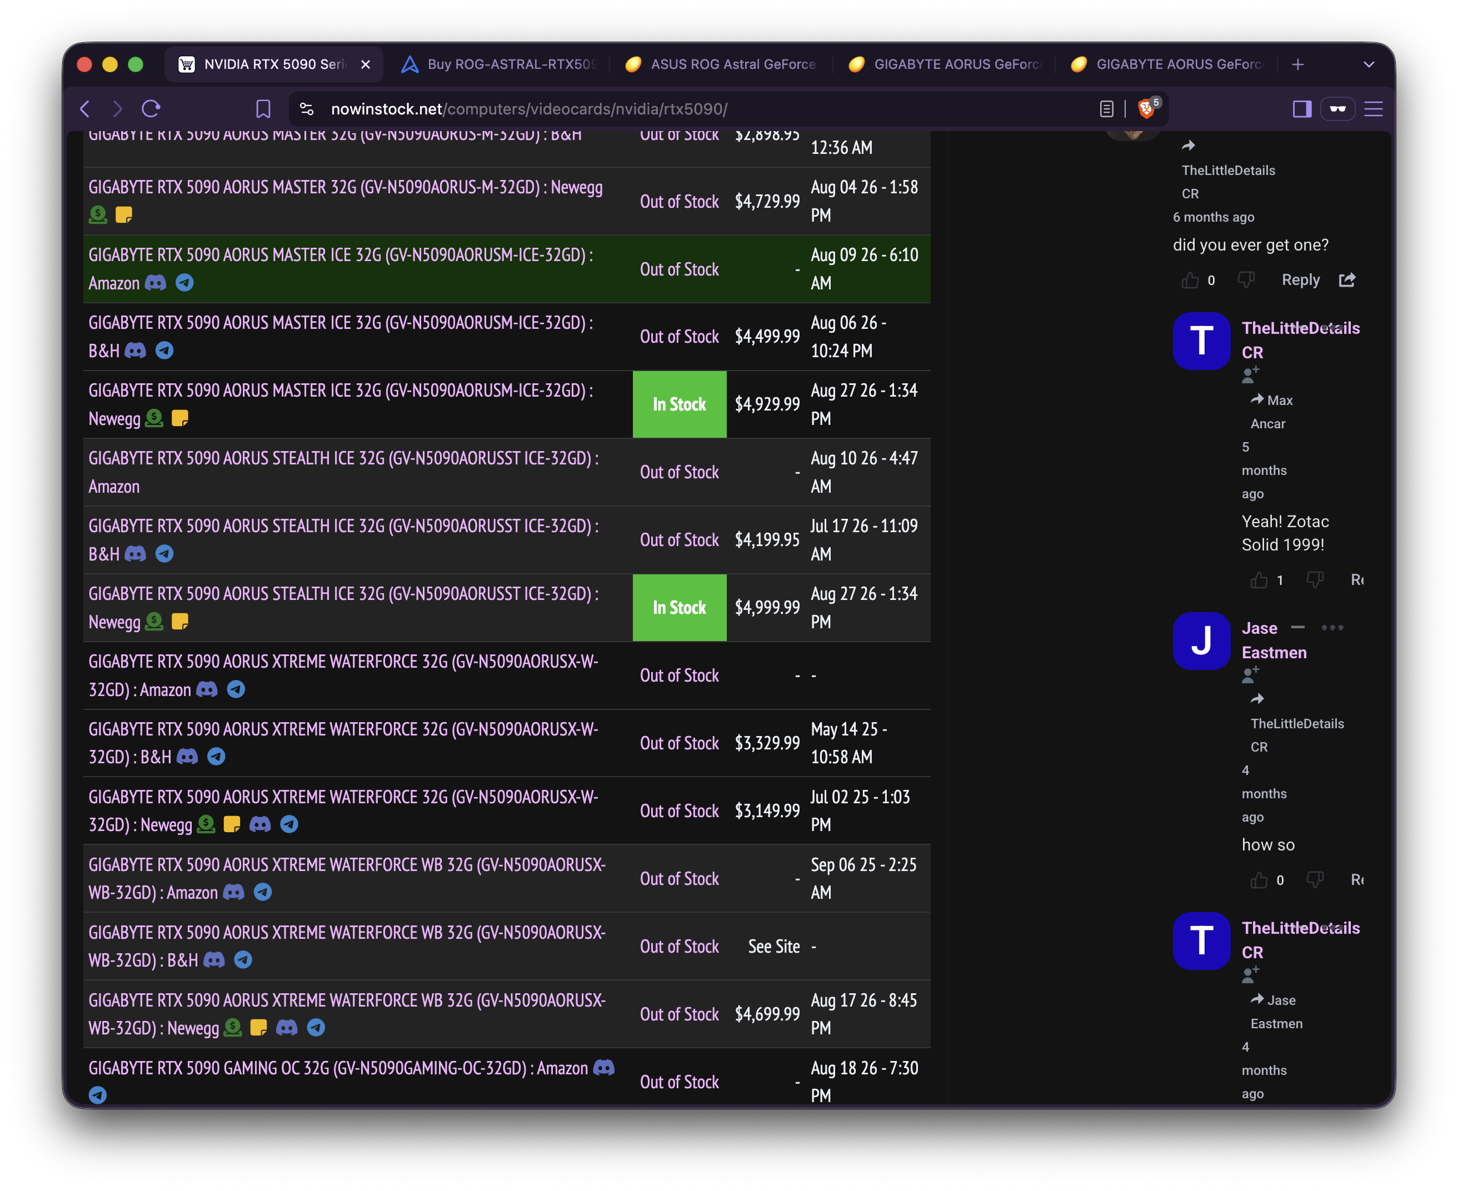Bookmark this page with the bookmark icon

pyautogui.click(x=263, y=108)
